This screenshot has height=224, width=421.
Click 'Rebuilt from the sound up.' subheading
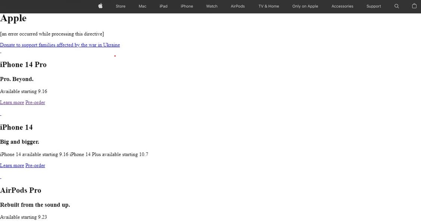[x=35, y=205]
